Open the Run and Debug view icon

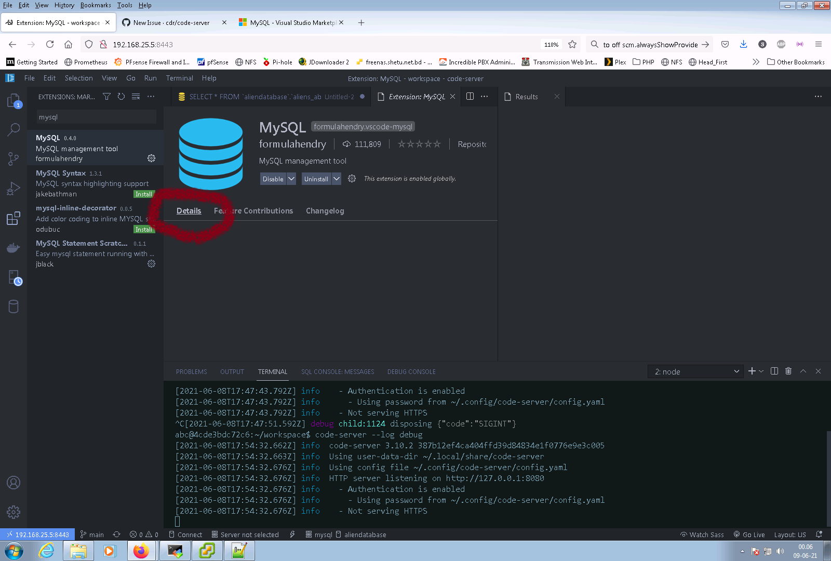[x=14, y=189]
